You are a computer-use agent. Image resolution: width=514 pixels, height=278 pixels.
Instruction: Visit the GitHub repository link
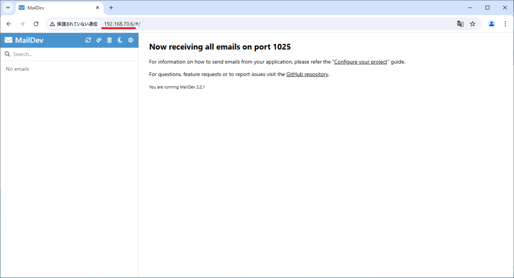(x=307, y=74)
